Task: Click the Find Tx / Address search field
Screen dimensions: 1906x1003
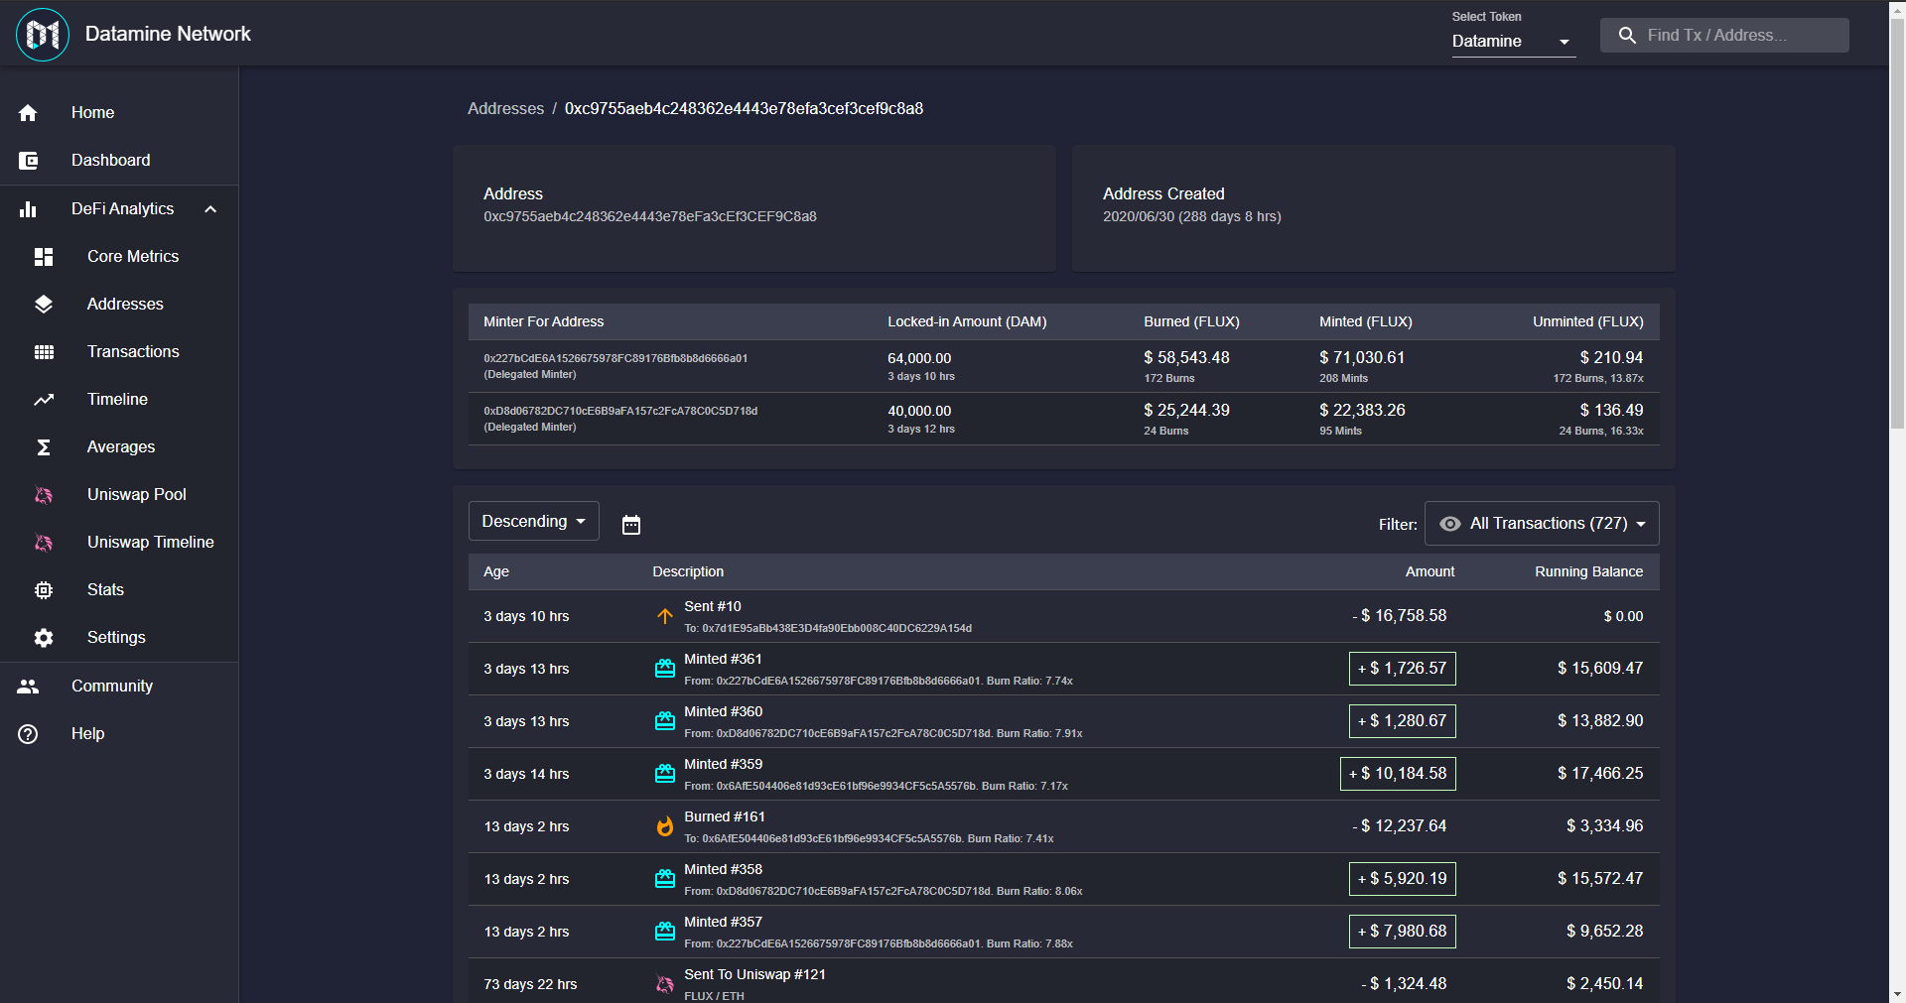Action: coord(1724,36)
